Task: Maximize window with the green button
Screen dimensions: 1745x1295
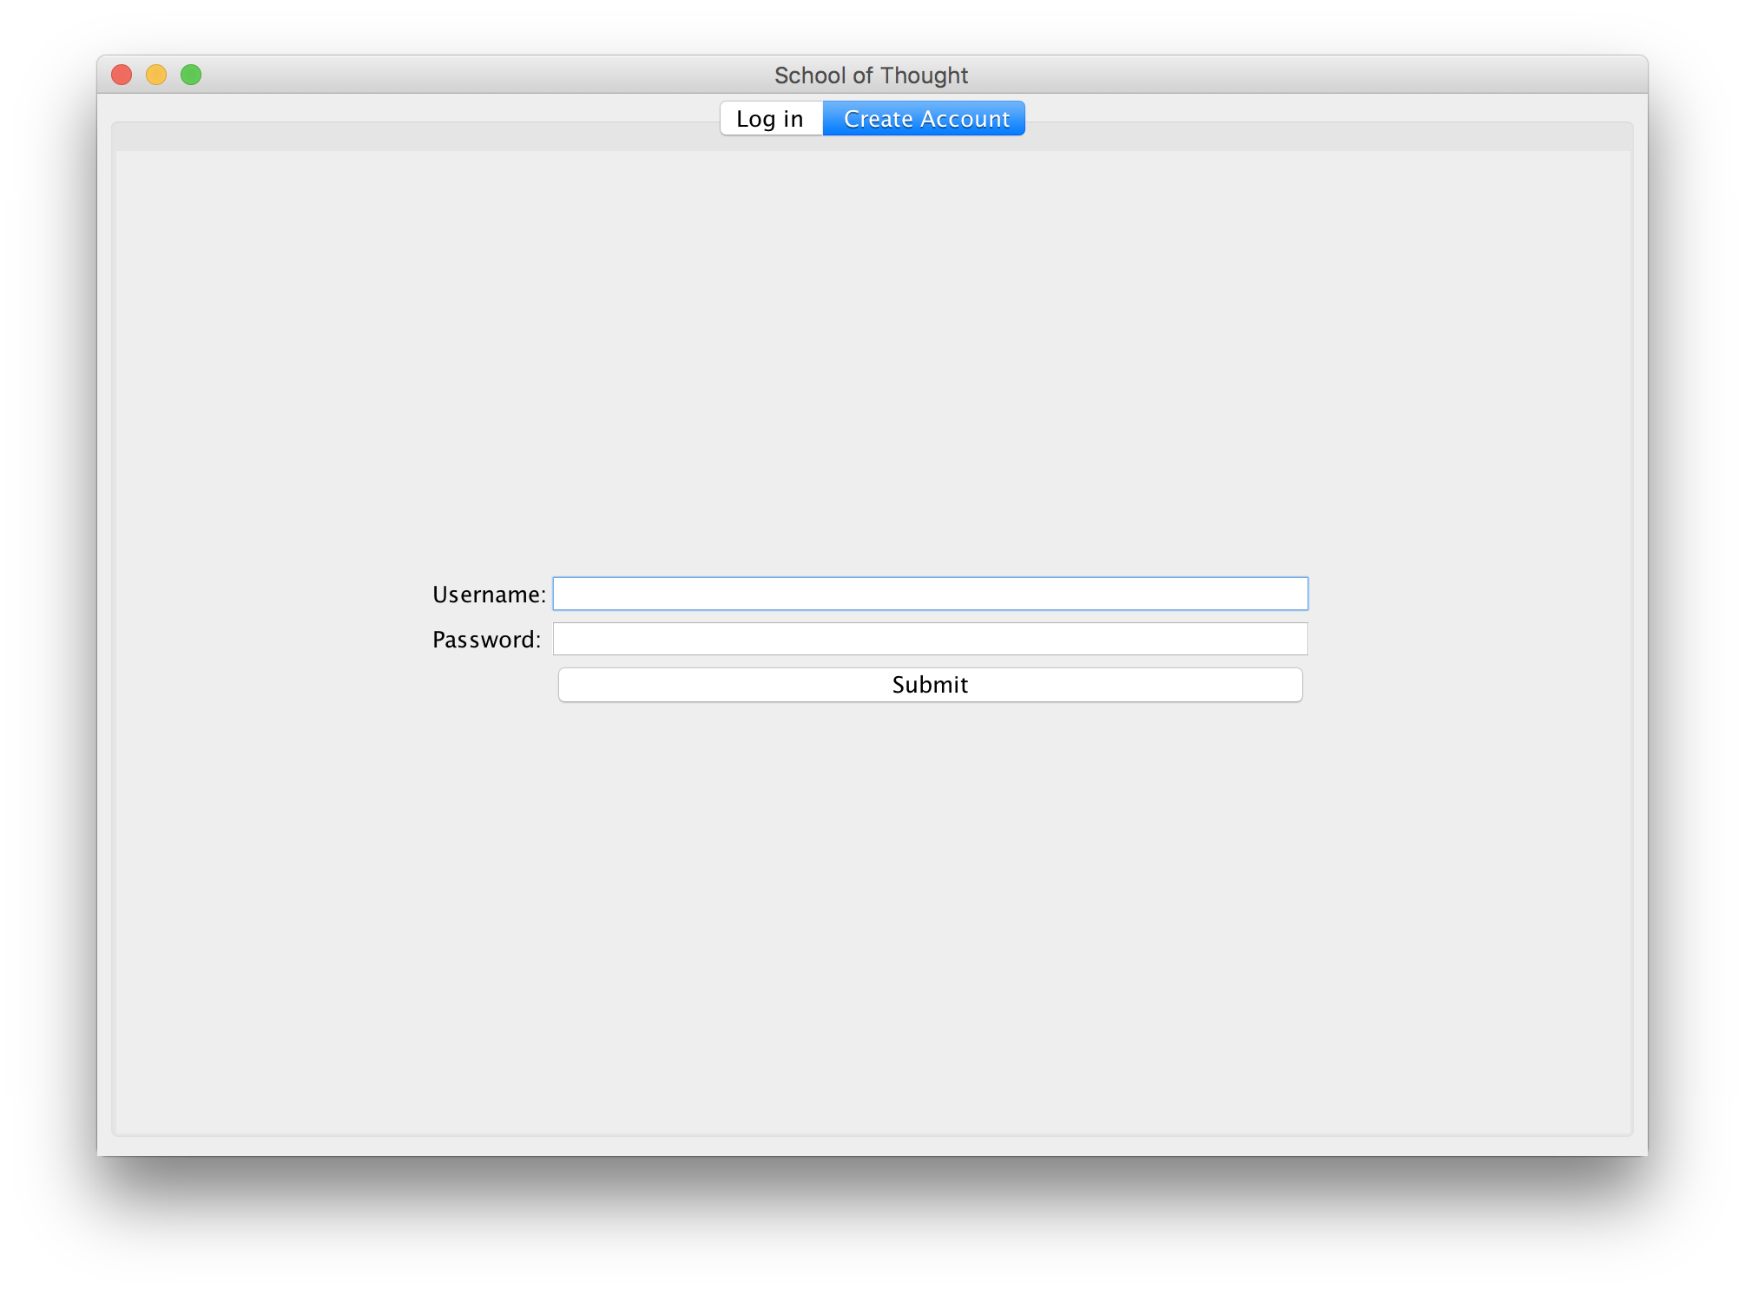Action: click(x=191, y=76)
